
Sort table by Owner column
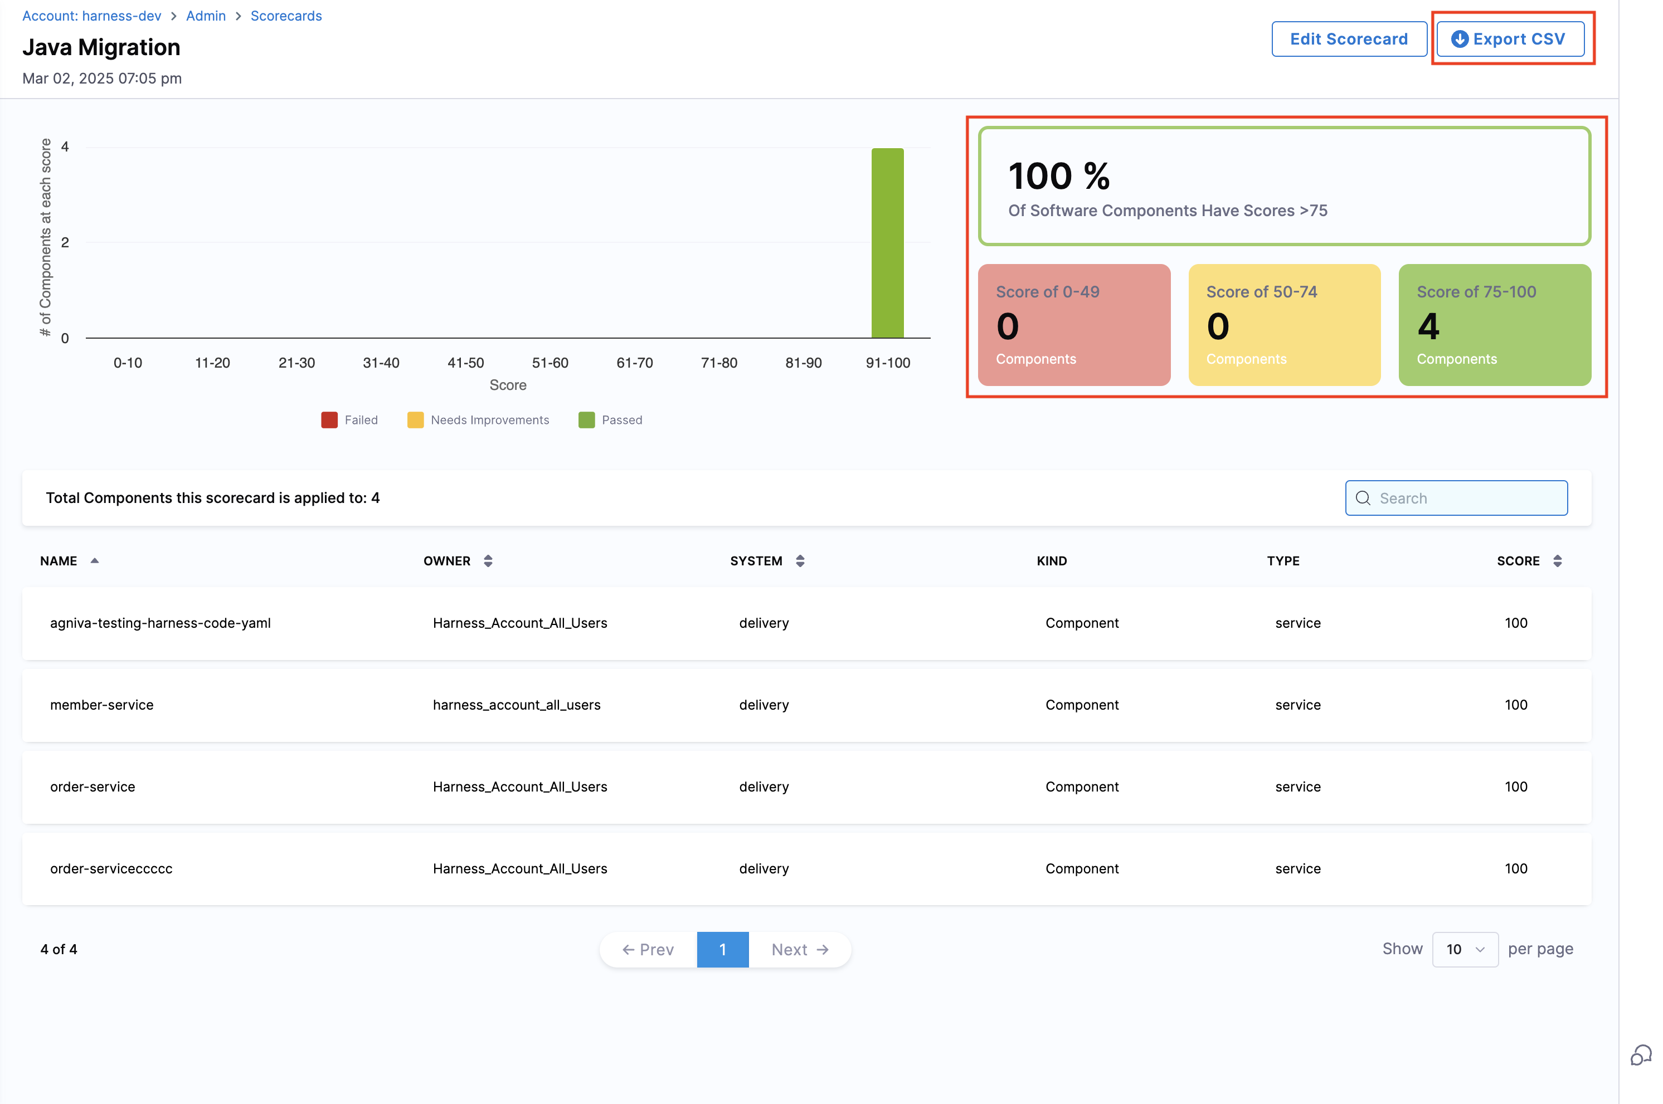pos(488,560)
